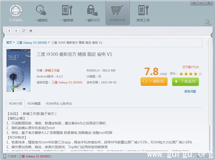Open the 适合机型 Galaxy S3 (I9300) link
This screenshot has width=215, height=160.
[67, 82]
